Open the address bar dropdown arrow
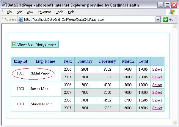Image resolution: width=179 pixels, height=127 pixels. tap(158, 20)
